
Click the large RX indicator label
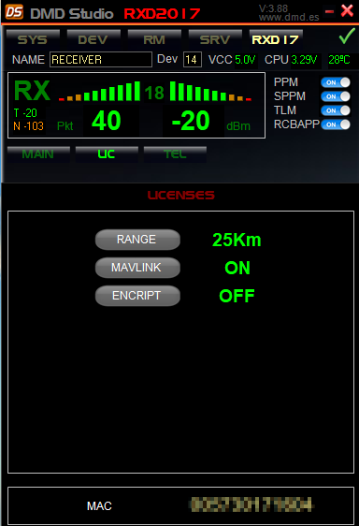click(x=32, y=91)
